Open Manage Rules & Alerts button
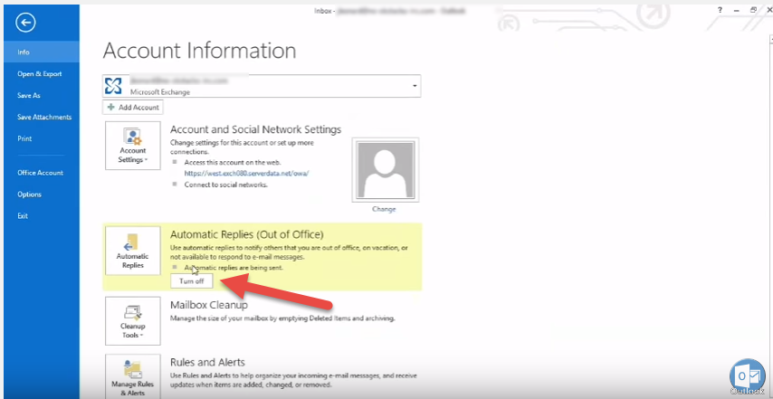This screenshot has width=773, height=399. coord(133,376)
